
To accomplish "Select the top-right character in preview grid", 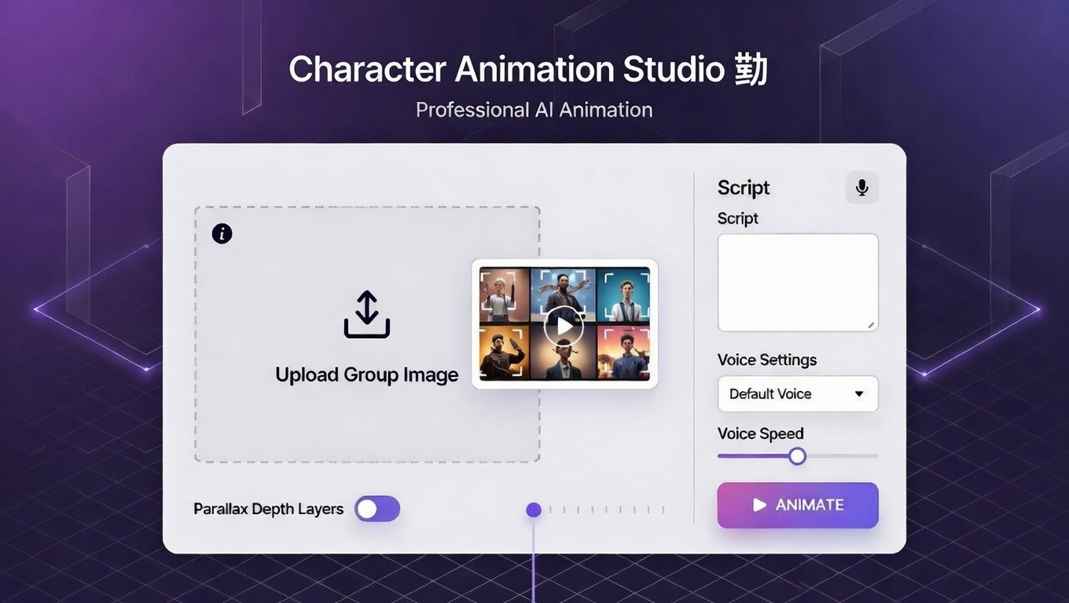I will click(x=623, y=295).
